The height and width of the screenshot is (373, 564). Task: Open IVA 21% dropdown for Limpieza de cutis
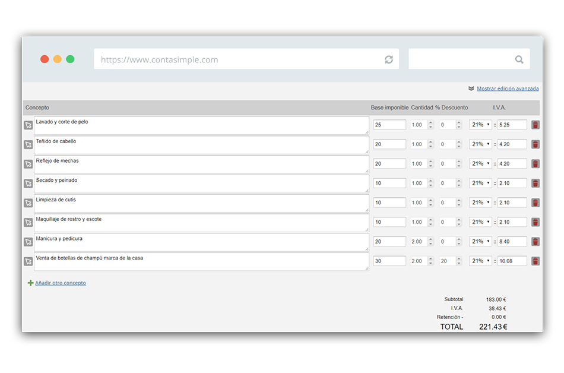[x=480, y=203]
